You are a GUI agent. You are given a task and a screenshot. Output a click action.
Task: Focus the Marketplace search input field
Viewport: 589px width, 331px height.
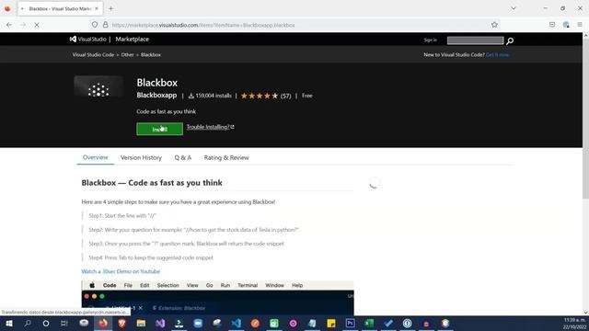point(475,40)
